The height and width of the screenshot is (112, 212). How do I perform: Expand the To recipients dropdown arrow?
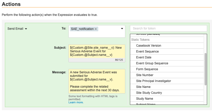click(122, 29)
